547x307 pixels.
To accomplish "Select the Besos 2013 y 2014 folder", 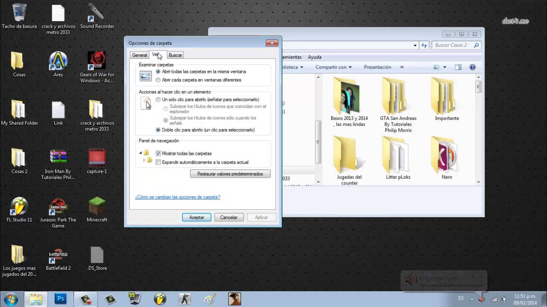I will [349, 102].
